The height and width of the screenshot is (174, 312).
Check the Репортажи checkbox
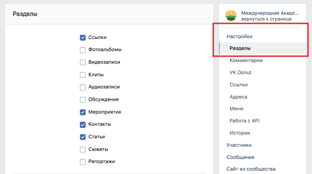click(83, 162)
